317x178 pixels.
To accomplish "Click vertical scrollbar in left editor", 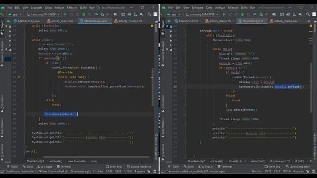I will click(152, 87).
